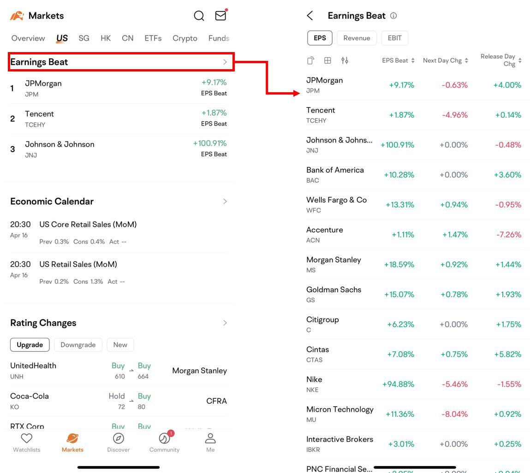Image resolution: width=530 pixels, height=473 pixels.
Task: Tap CFRA analyst label for Coca-Cola
Action: tap(216, 401)
